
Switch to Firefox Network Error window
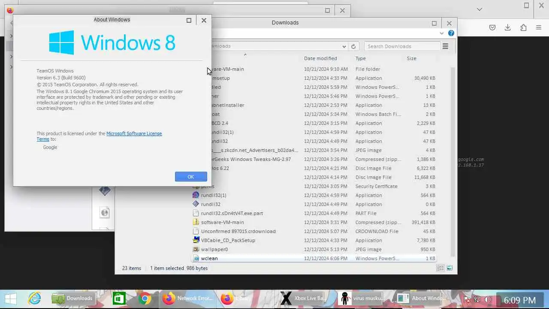coord(188,299)
